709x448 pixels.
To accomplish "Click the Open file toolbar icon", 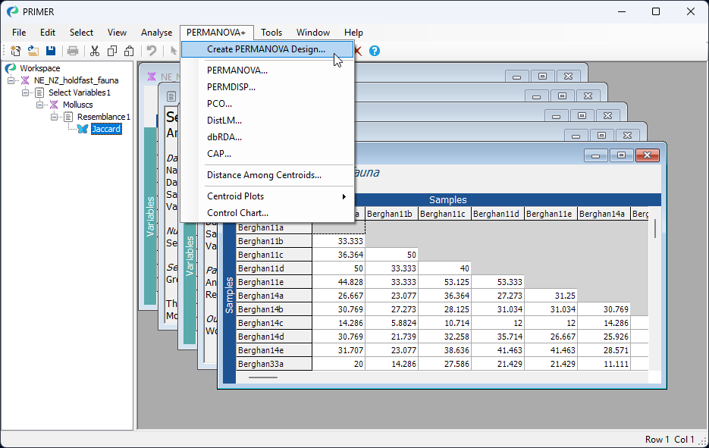I will pos(33,51).
